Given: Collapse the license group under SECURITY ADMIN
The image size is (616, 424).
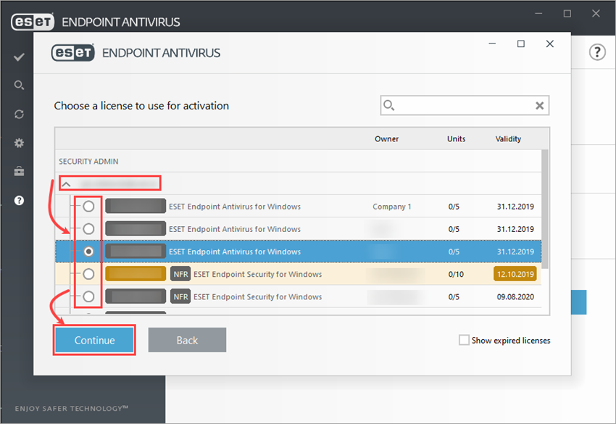Looking at the screenshot, I should click(67, 183).
